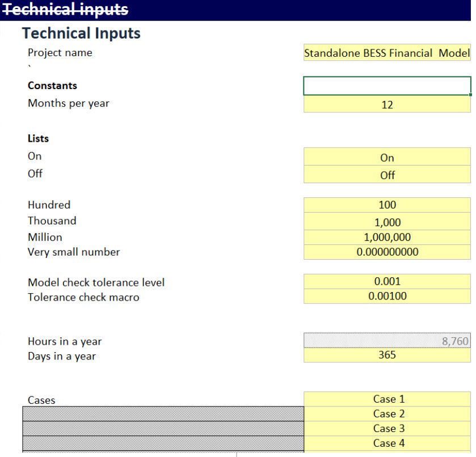Screen dimensions: 476x457
Task: Select the Case 2 cell
Action: tap(387, 414)
